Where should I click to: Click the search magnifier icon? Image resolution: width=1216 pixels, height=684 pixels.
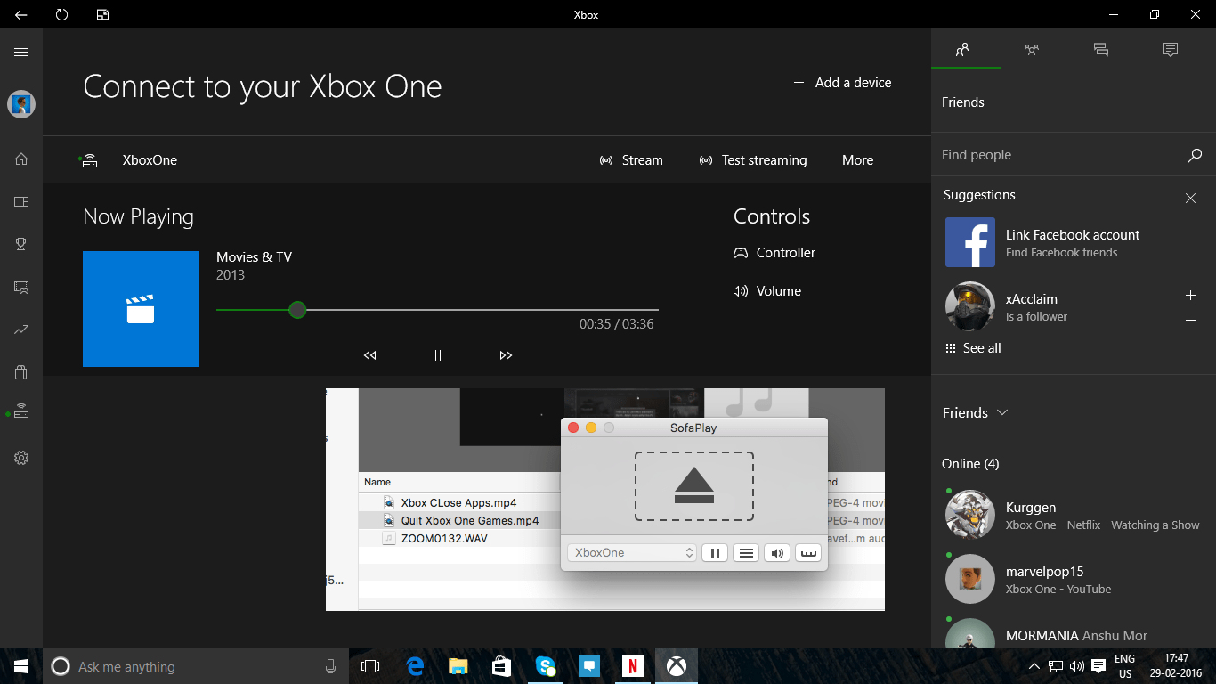click(1195, 155)
